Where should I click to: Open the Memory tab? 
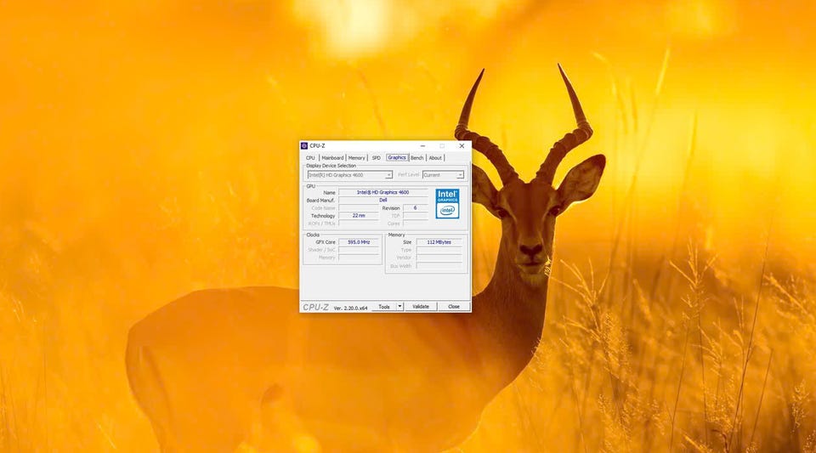(x=356, y=157)
